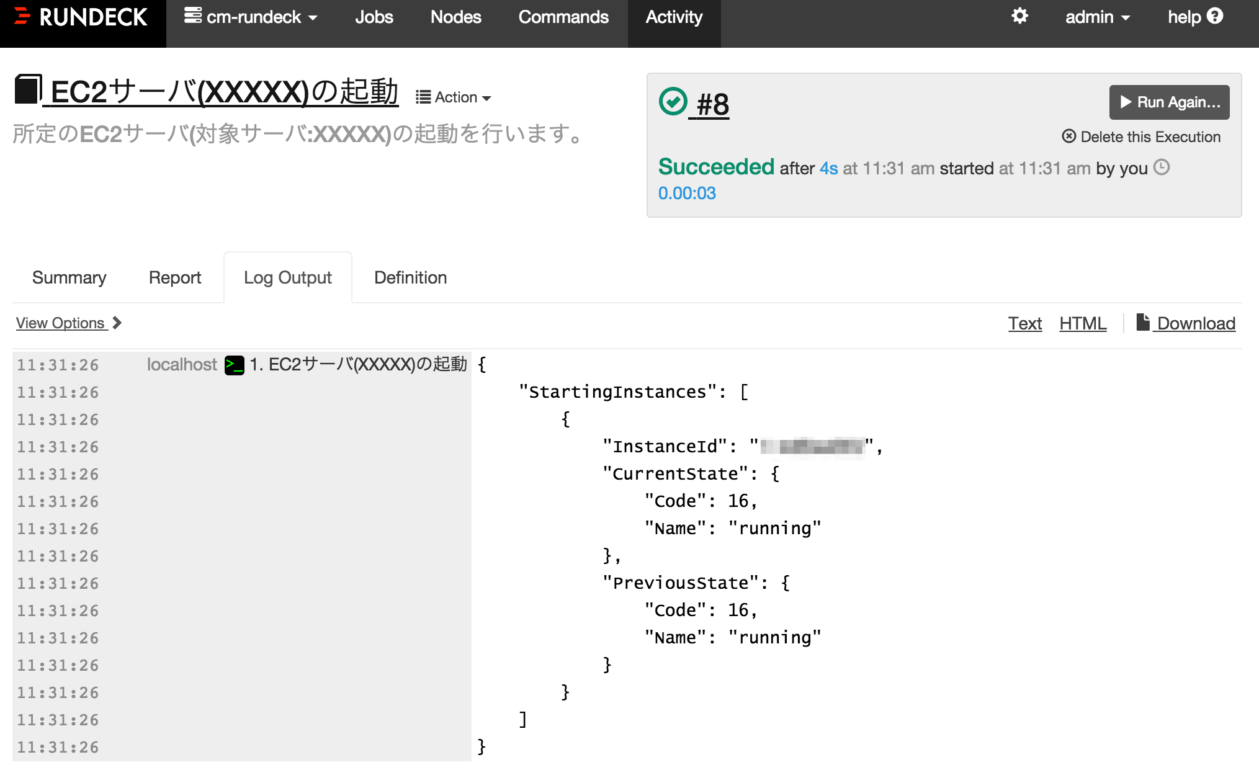
Task: Open execution #8 link
Action: click(712, 104)
